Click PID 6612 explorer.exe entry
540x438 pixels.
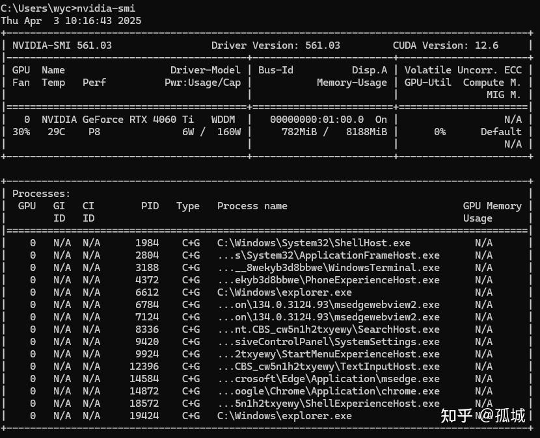click(147, 292)
